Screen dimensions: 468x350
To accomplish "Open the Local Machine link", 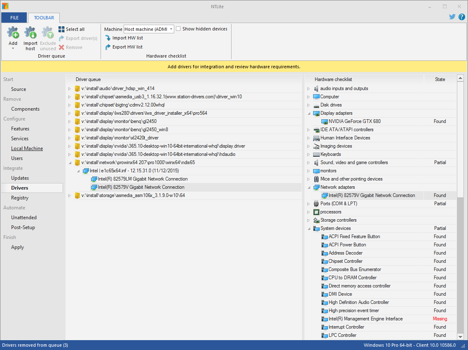I will point(27,148).
